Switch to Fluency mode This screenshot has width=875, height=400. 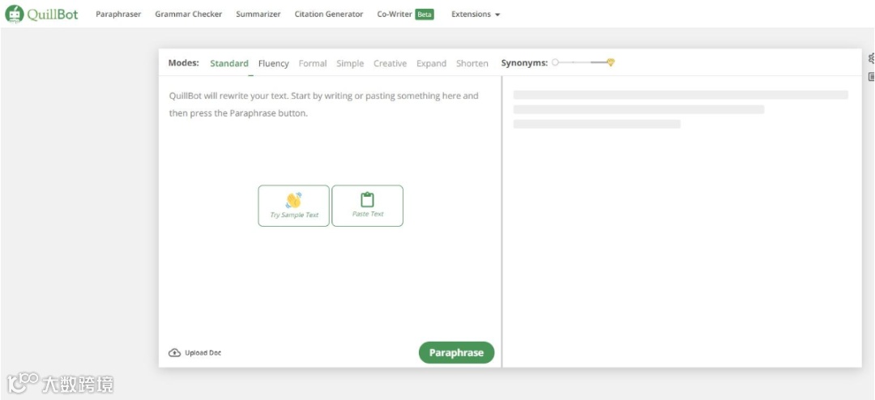point(274,64)
